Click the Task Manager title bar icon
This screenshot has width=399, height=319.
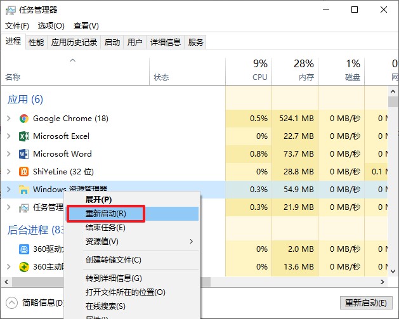click(x=10, y=10)
